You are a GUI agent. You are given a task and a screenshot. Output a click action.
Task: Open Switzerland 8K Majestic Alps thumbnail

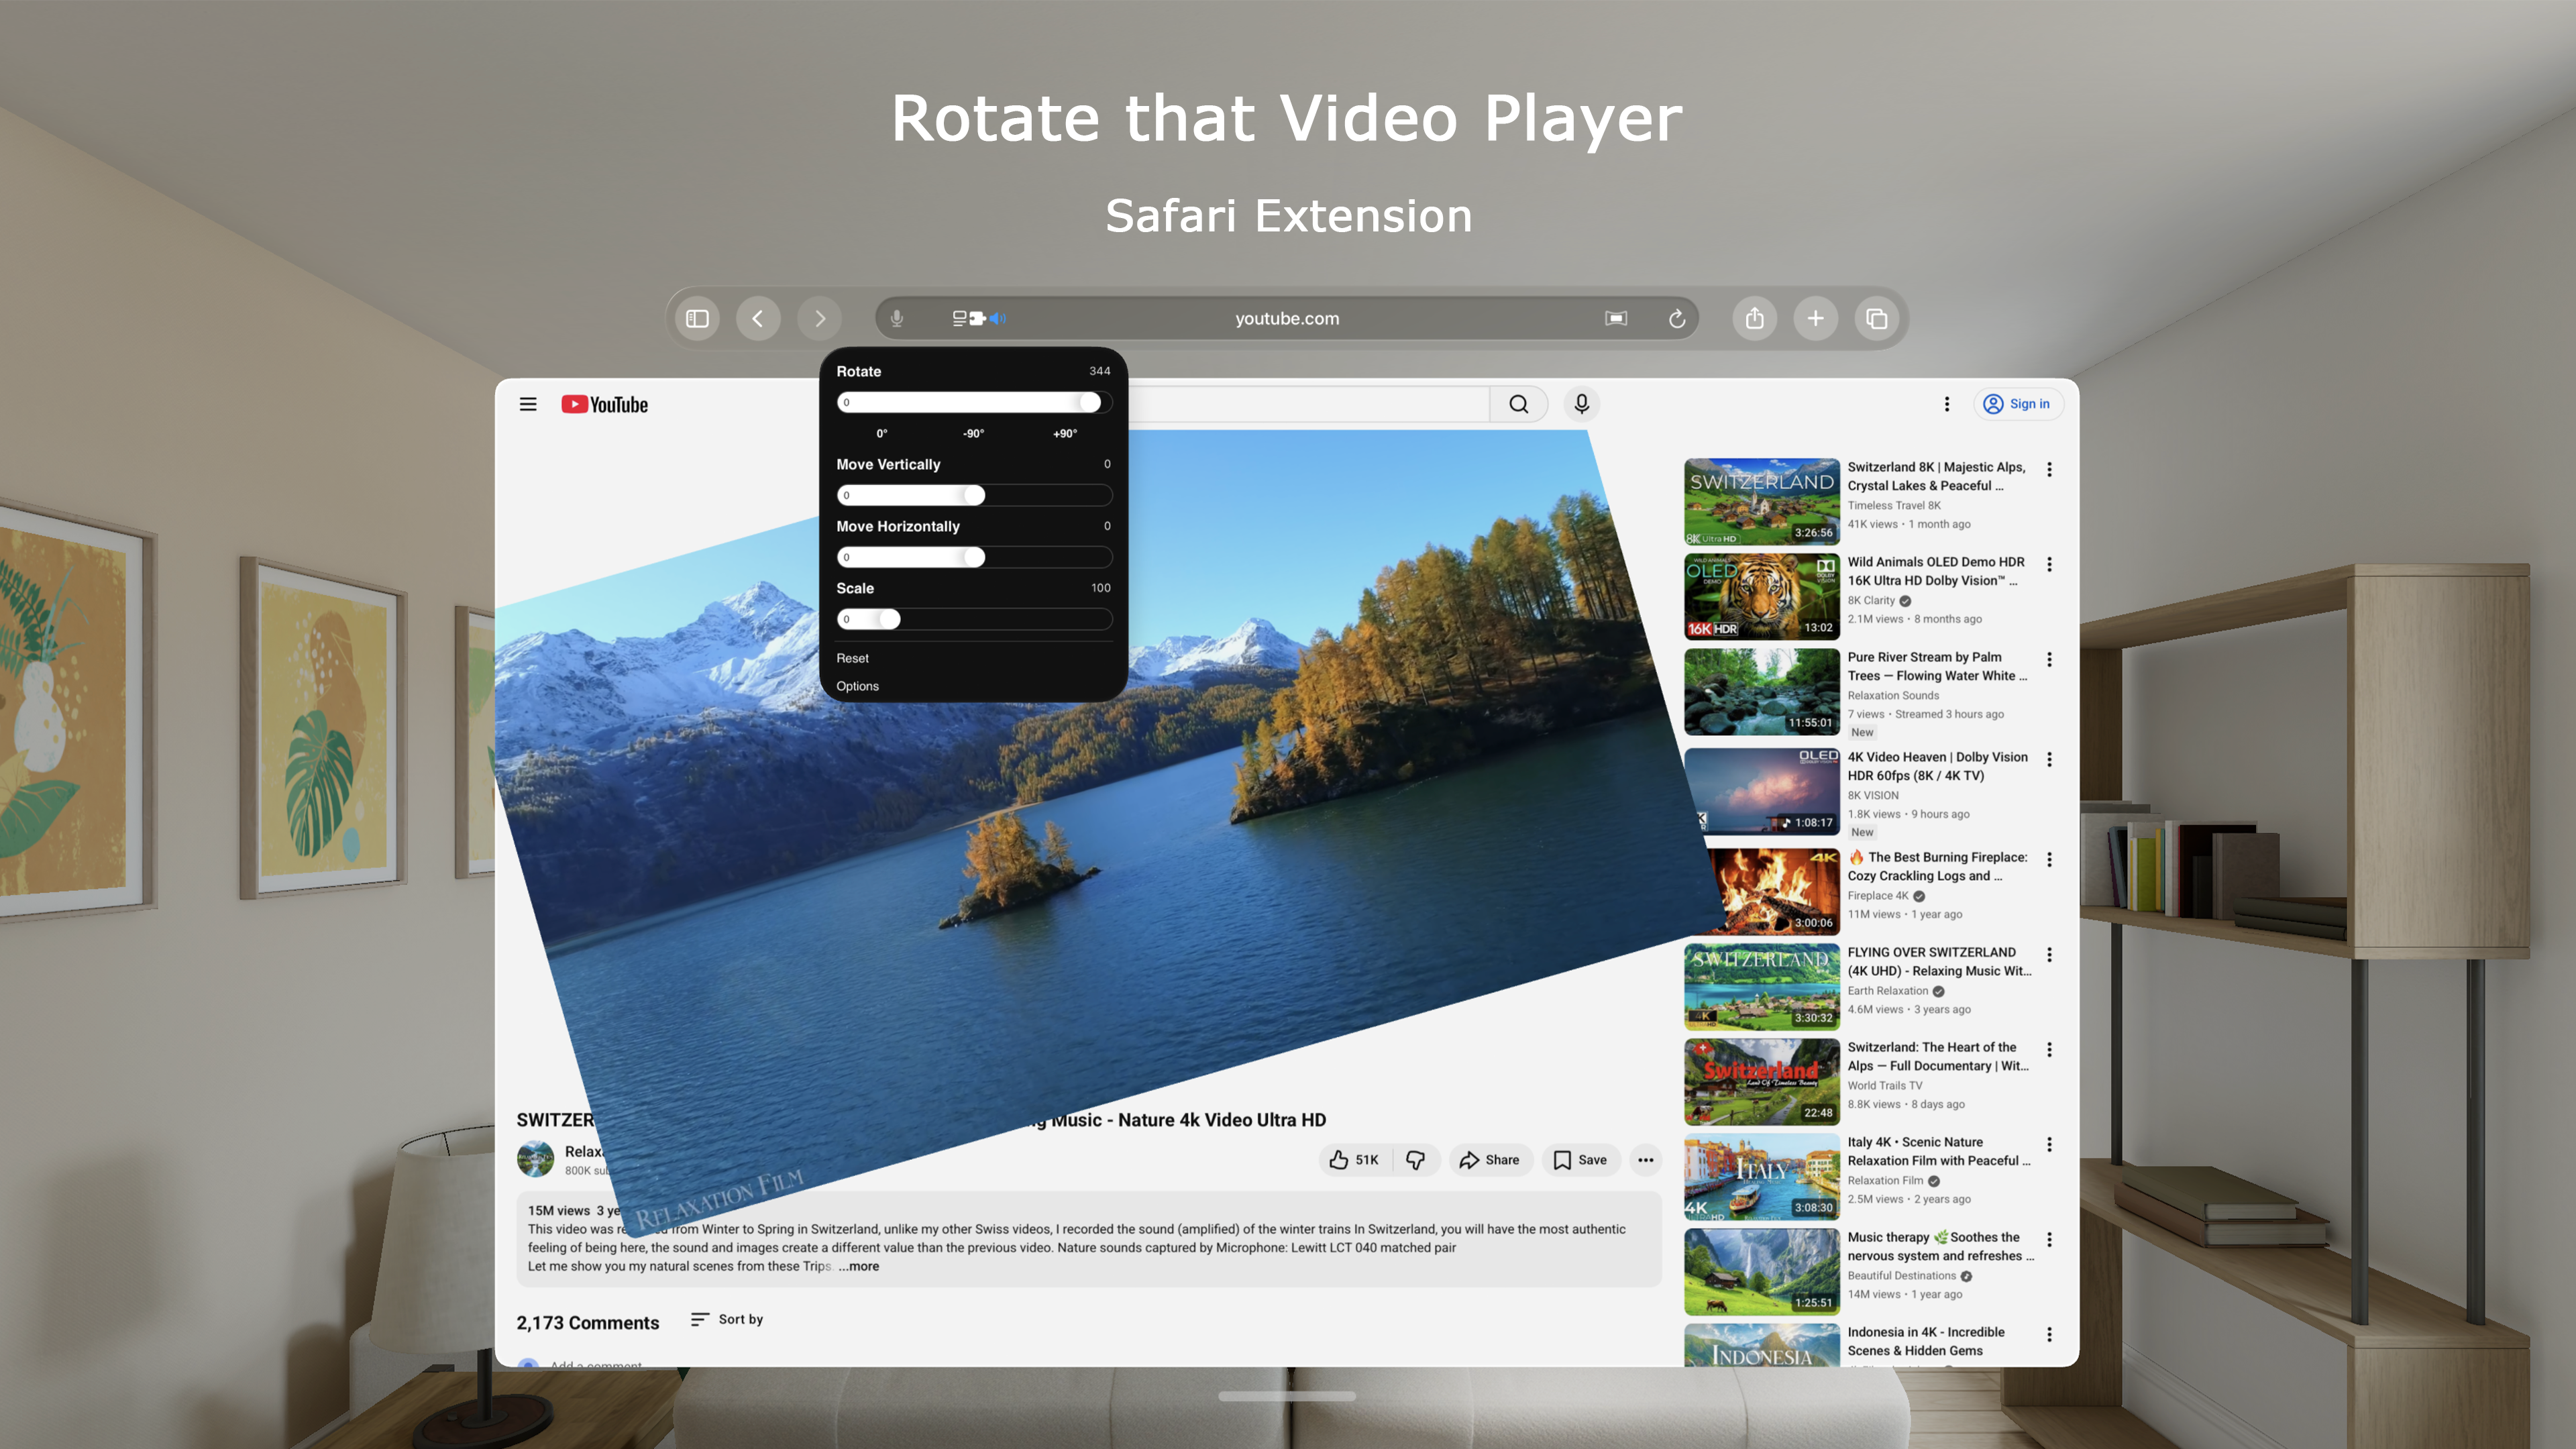1761,502
